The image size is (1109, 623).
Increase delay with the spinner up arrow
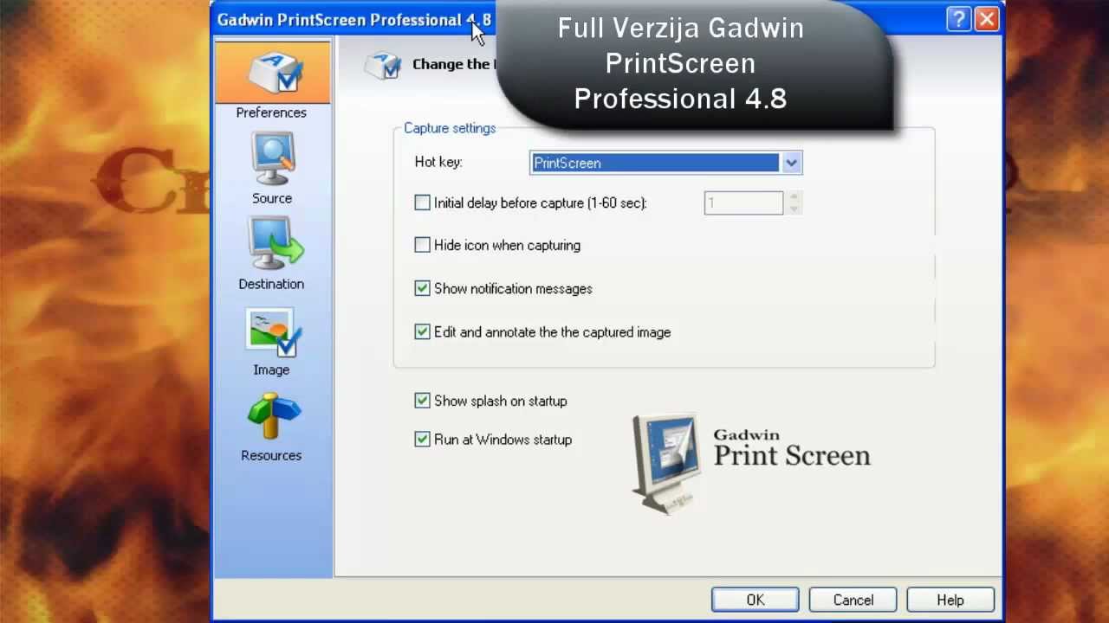pos(794,197)
